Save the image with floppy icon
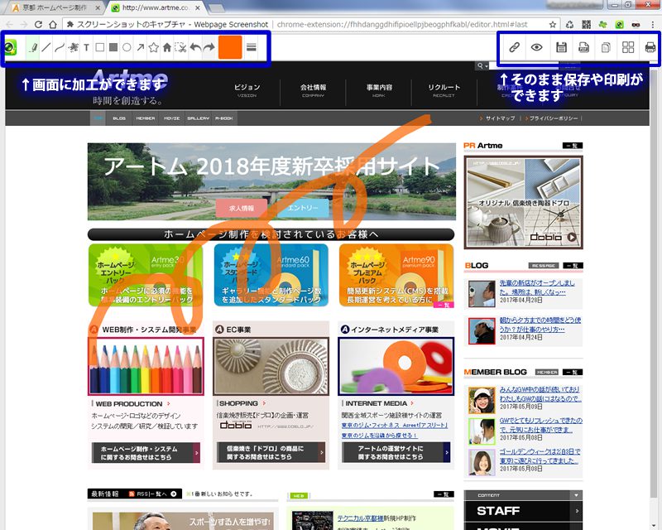 tap(561, 47)
